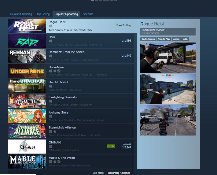Click Windows platform icon under ONINAKI
The width and height of the screenshot is (217, 175).
50,147
